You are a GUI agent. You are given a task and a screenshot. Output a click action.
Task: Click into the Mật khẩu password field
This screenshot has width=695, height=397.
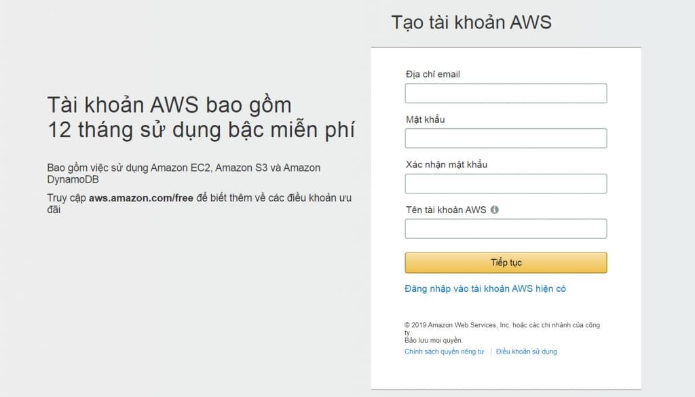506,138
